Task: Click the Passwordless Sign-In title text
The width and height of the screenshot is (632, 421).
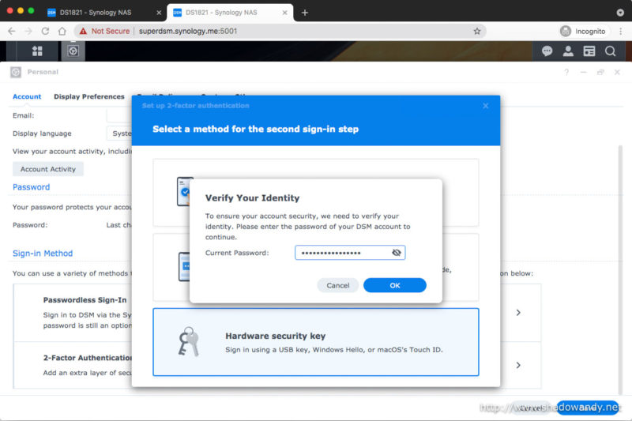Action: pyautogui.click(x=85, y=299)
